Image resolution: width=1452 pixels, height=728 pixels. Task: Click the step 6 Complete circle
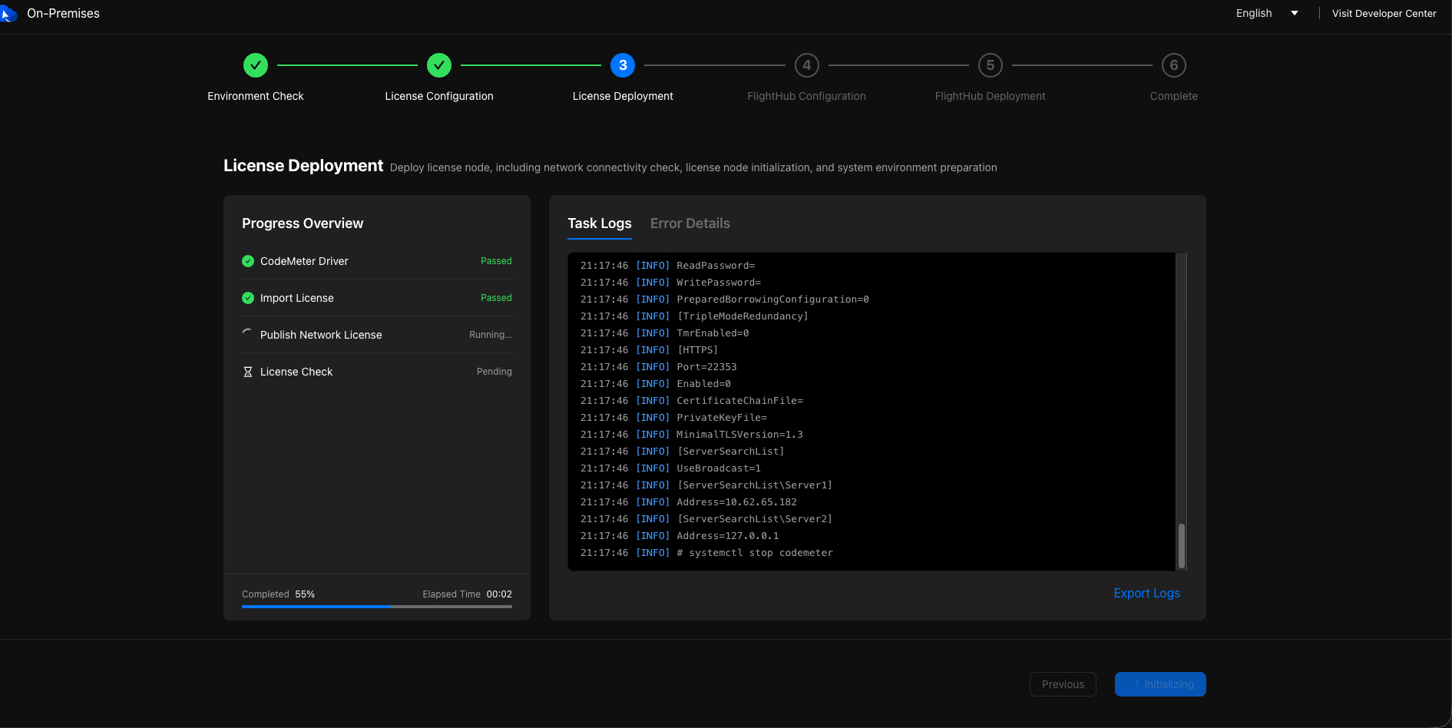(1174, 65)
